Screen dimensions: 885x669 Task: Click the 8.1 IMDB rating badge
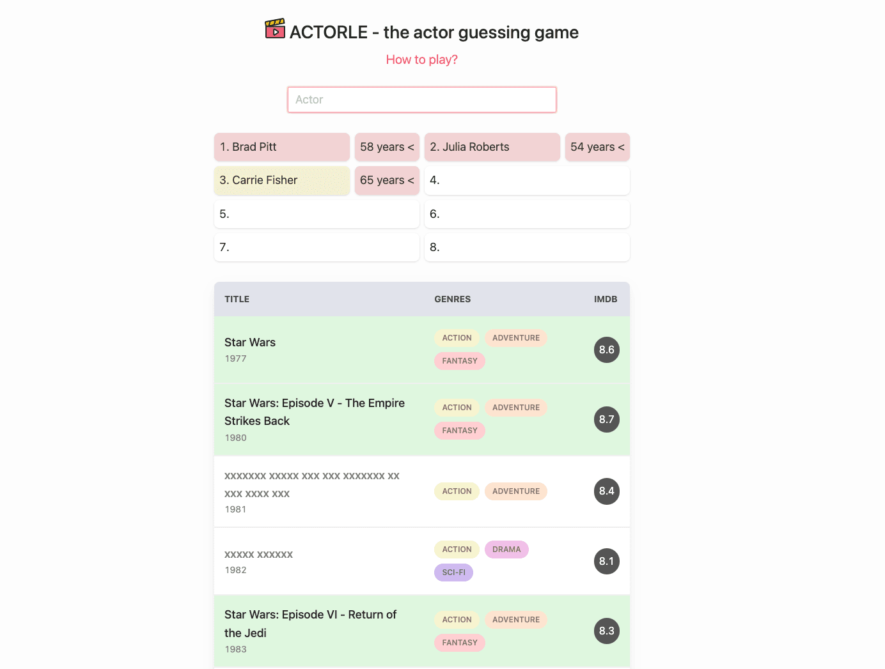click(x=606, y=561)
